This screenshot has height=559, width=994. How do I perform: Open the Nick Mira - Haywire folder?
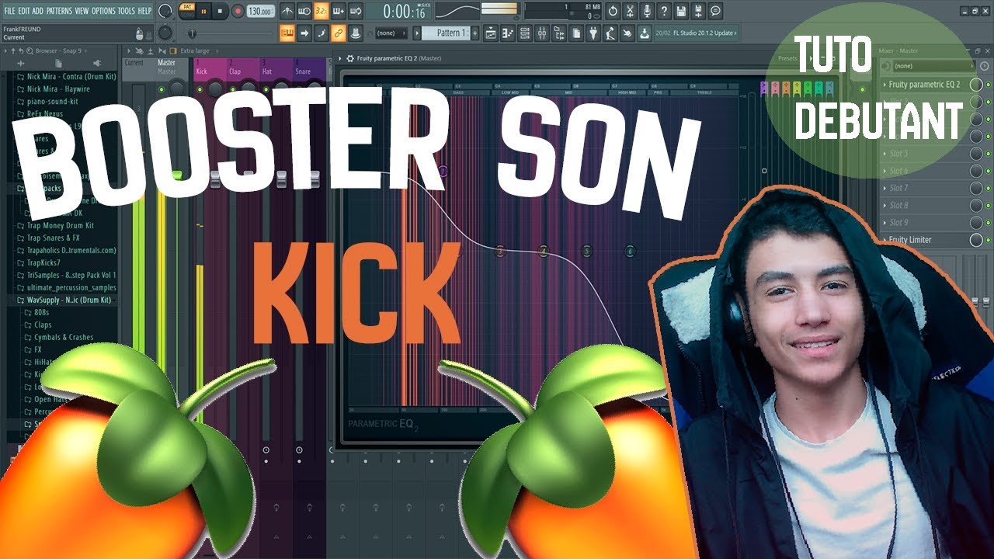tap(58, 89)
